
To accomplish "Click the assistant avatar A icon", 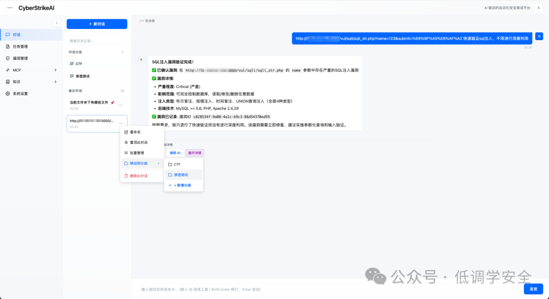I will tap(141, 59).
